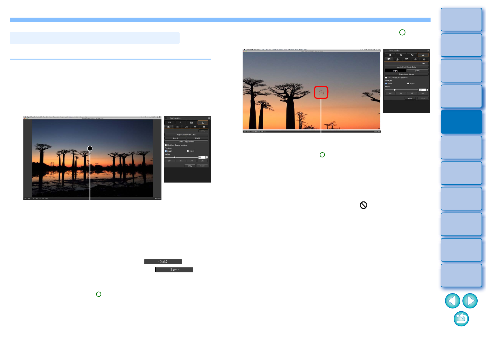The image size is (486, 344).
Task: Click the reset arrow above Apply Dust Delete Data beside the lake-reflection photo
Action: coord(203,131)
